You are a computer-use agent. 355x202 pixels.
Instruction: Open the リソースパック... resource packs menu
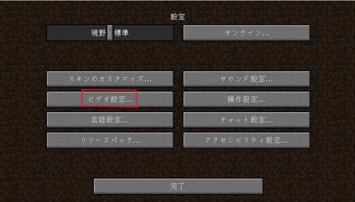tap(110, 140)
